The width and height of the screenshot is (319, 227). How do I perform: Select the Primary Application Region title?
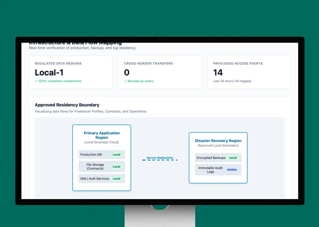[102, 135]
